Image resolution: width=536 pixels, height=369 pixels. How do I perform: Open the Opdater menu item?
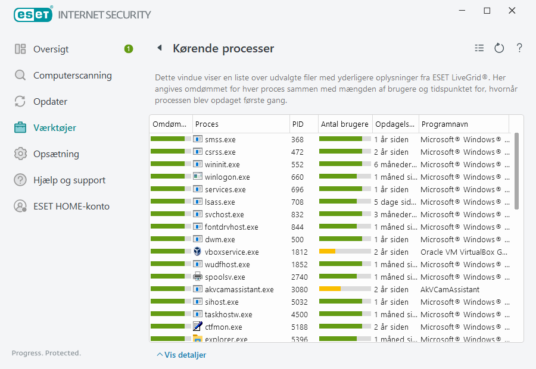click(50, 102)
